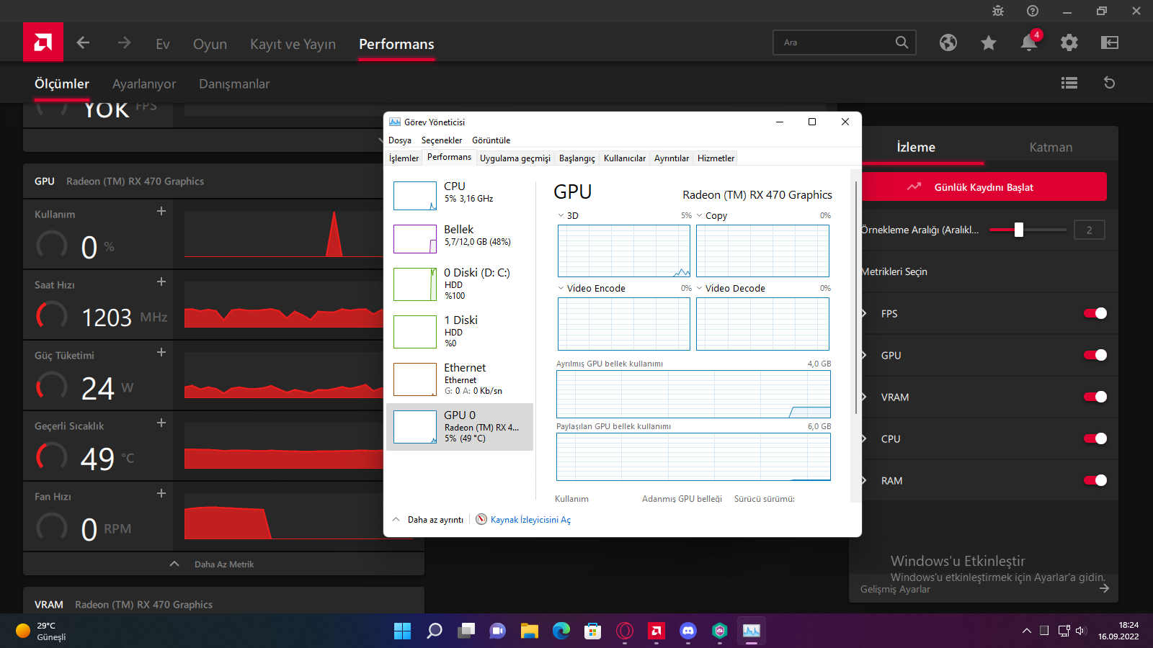1153x648 pixels.
Task: Add Güç Tüketimi metric with plus icon
Action: click(x=161, y=352)
